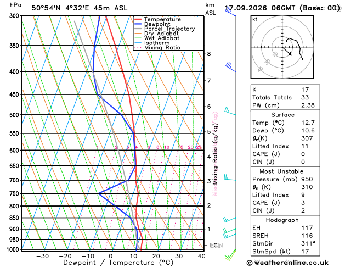Image resolution: width=345 pixels, height=267 pixels.
Task: Click the CAPE value in Surface section
Action: tap(303, 154)
